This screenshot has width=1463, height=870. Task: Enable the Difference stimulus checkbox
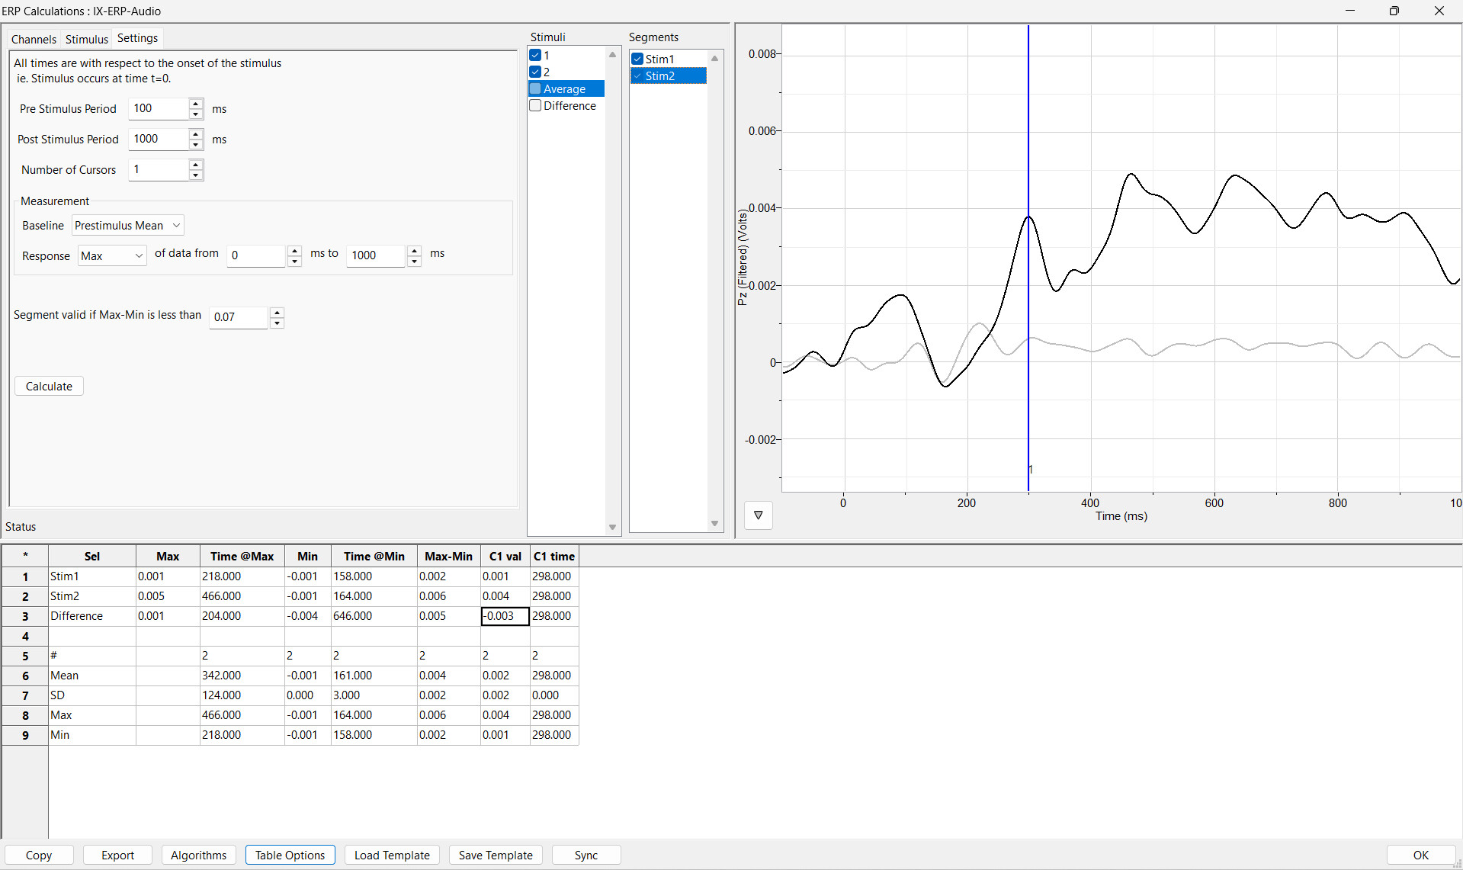(x=535, y=106)
